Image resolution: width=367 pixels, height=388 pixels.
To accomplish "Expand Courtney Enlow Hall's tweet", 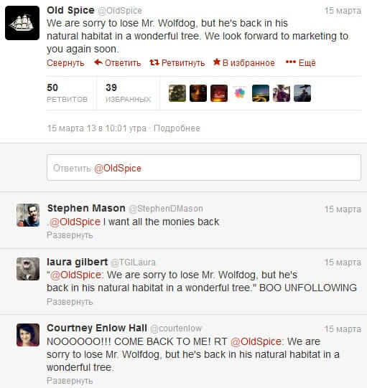I will 70,381.
